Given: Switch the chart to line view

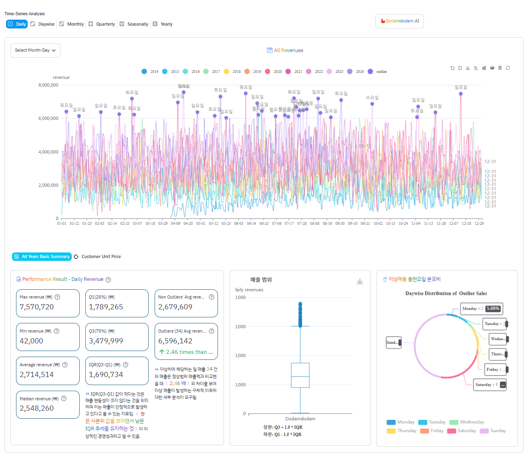Looking at the screenshot, I should (476, 68).
